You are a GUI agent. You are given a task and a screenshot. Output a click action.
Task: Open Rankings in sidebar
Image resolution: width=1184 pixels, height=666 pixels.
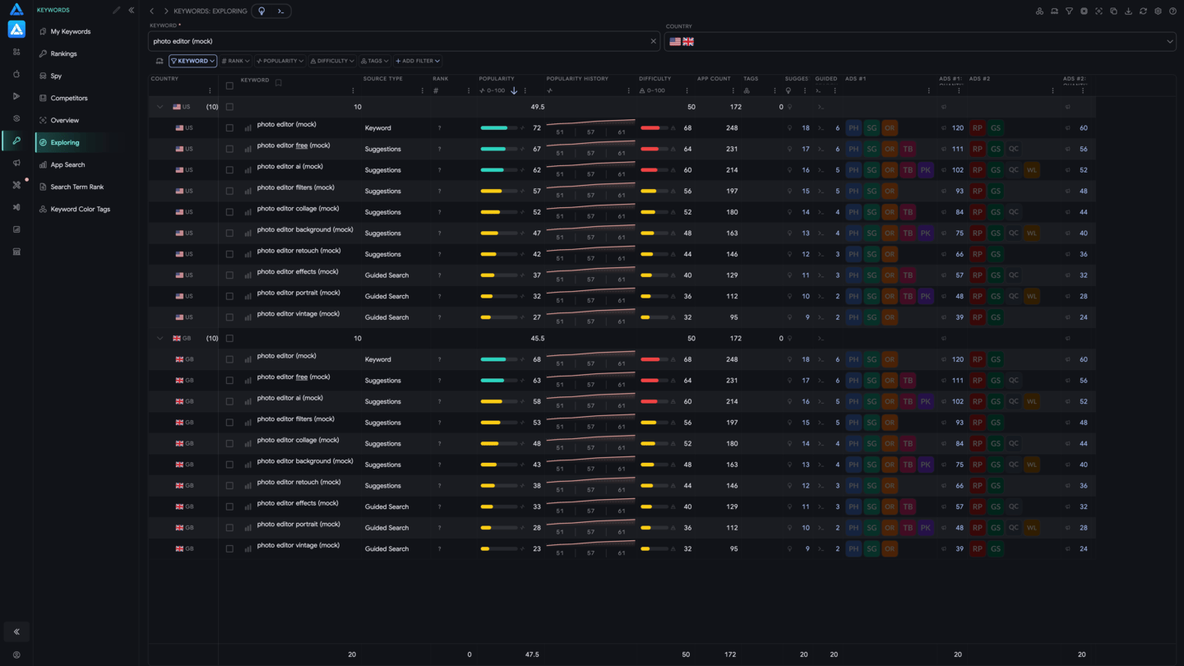(63, 53)
